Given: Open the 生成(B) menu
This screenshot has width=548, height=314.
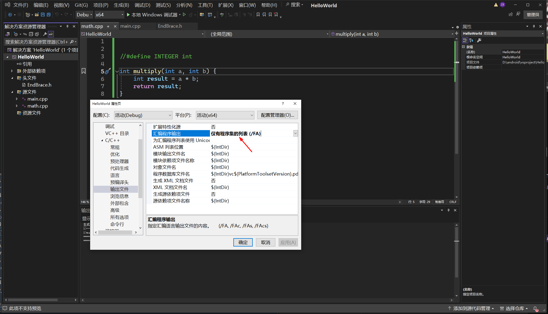Looking at the screenshot, I should click(x=121, y=5).
